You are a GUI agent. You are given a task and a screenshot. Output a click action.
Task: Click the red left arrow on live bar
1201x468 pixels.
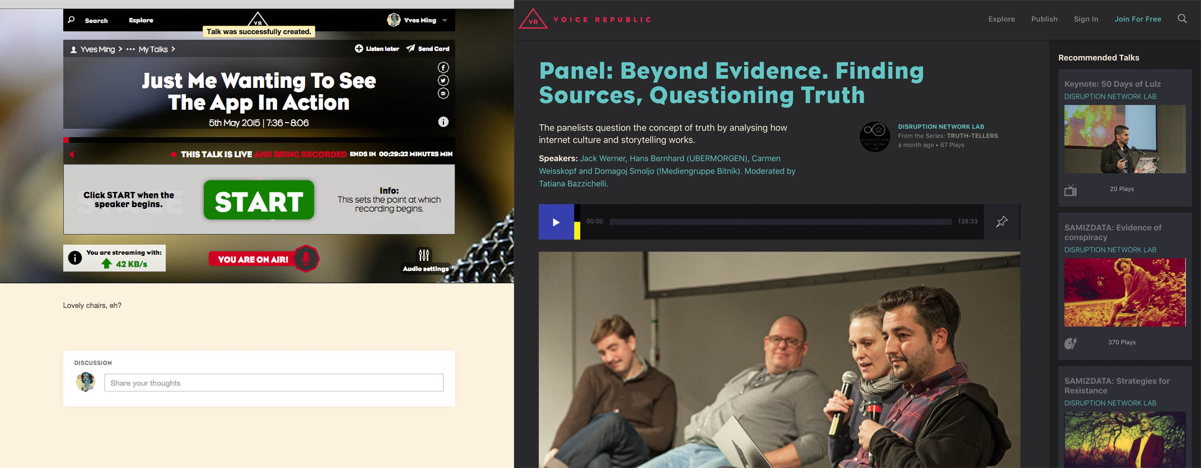point(72,155)
